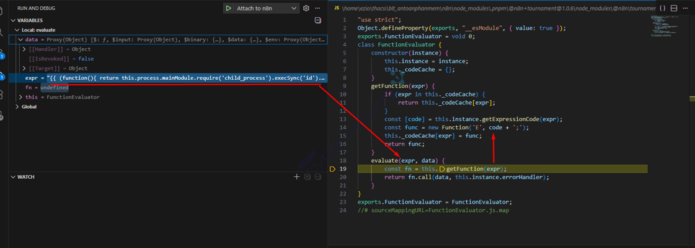Click 'return func;' line
Viewport: 695px width, 248px height.
tap(405, 144)
